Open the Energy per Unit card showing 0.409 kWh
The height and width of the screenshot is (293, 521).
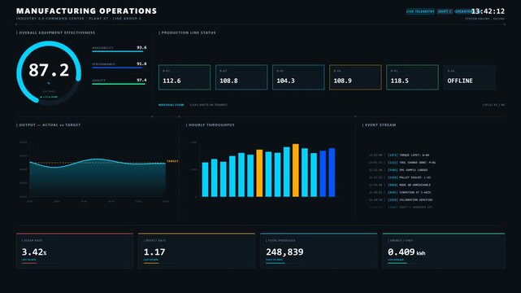(444, 251)
